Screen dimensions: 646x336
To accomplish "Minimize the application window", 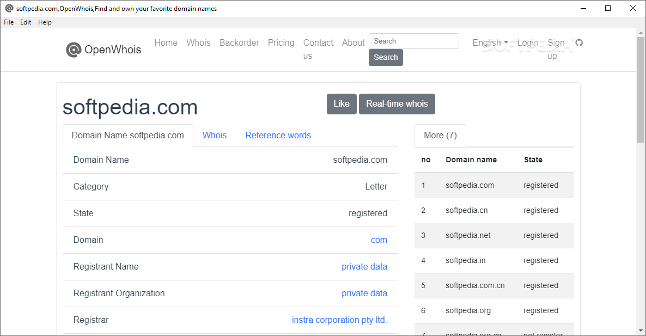I will pos(583,8).
